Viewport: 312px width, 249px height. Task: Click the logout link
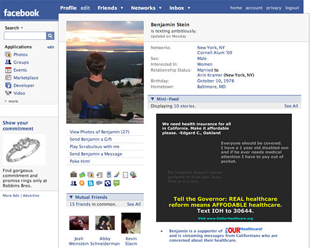click(292, 8)
